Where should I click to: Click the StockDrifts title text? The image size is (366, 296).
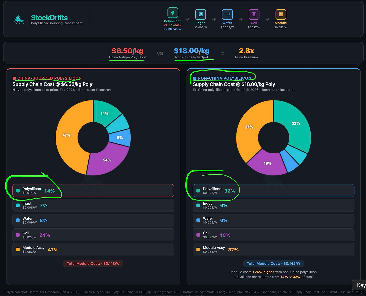point(49,18)
